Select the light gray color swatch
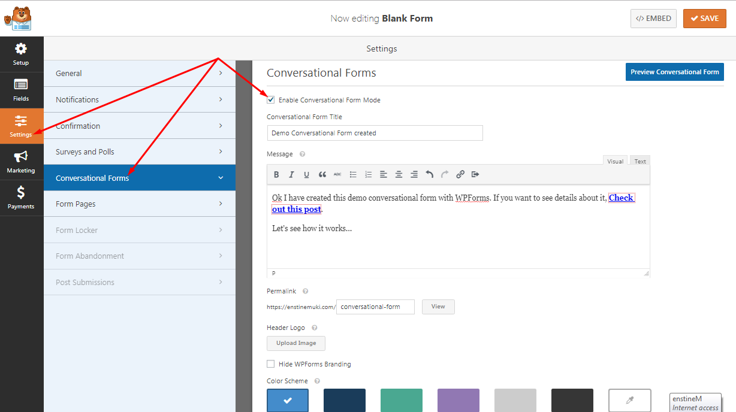 515,400
